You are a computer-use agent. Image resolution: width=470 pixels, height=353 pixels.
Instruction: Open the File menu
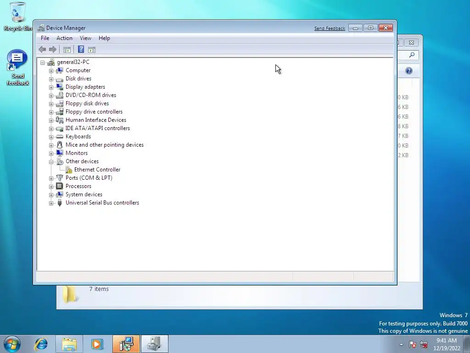[x=45, y=38]
